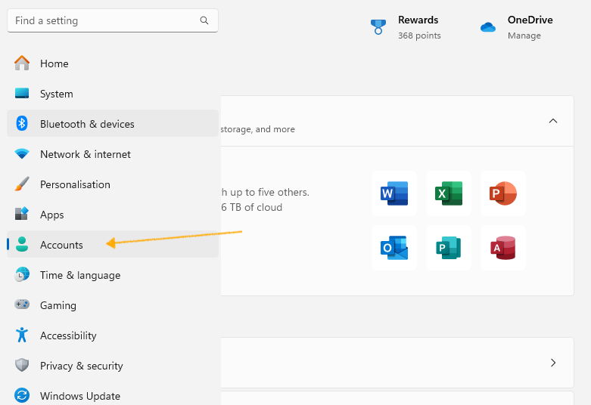
Task: Click the search magnifier icon
Action: (204, 20)
